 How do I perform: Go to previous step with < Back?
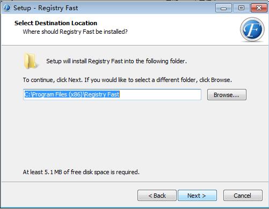[x=157, y=196]
